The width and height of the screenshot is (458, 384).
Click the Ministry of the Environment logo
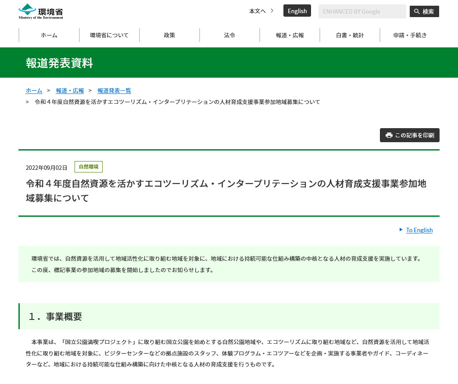pyautogui.click(x=41, y=11)
